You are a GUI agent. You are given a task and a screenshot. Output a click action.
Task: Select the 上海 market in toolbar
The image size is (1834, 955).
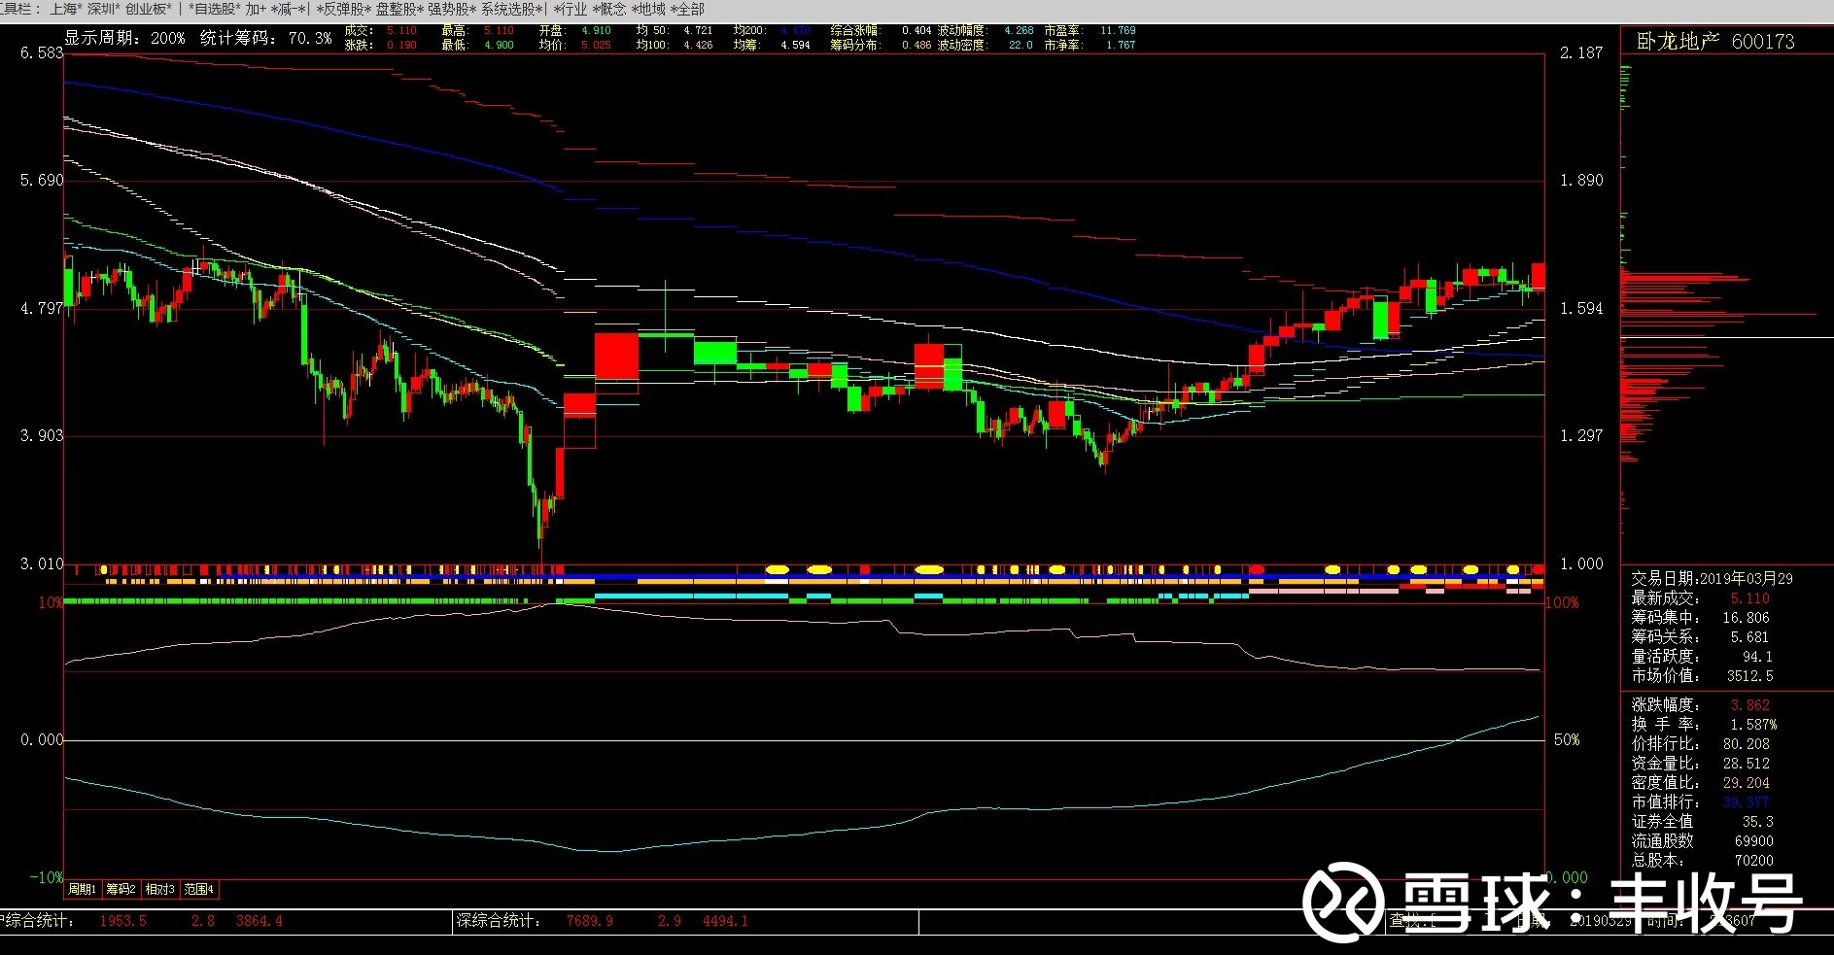pyautogui.click(x=66, y=9)
